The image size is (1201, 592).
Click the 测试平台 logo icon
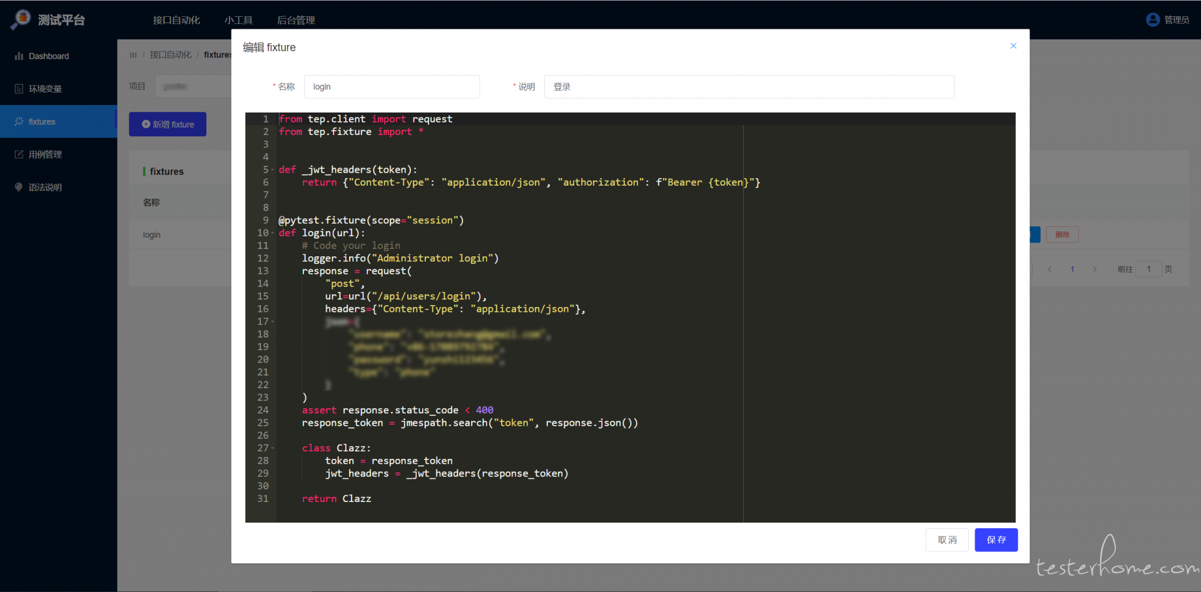click(x=21, y=19)
